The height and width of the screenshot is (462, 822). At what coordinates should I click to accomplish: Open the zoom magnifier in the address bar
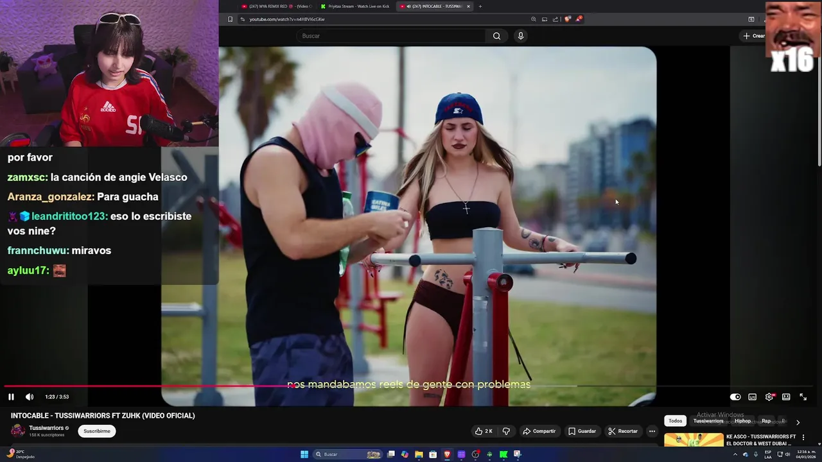pyautogui.click(x=533, y=19)
